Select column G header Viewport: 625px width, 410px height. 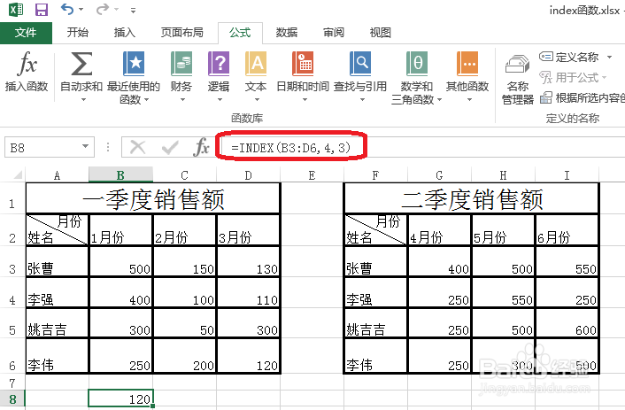point(439,175)
